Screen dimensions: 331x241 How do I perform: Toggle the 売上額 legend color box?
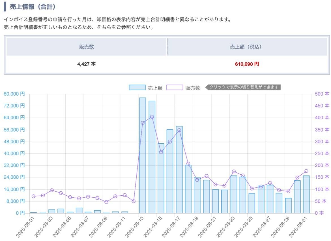point(137,88)
